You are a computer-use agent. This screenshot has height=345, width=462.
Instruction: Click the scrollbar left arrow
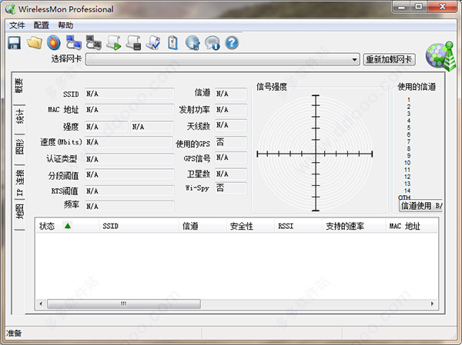[41, 304]
